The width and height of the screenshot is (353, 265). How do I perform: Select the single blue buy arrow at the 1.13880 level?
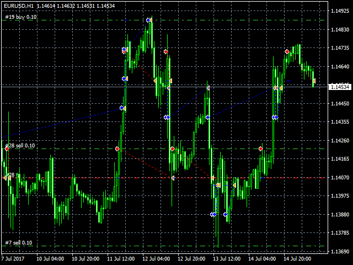coord(226,214)
